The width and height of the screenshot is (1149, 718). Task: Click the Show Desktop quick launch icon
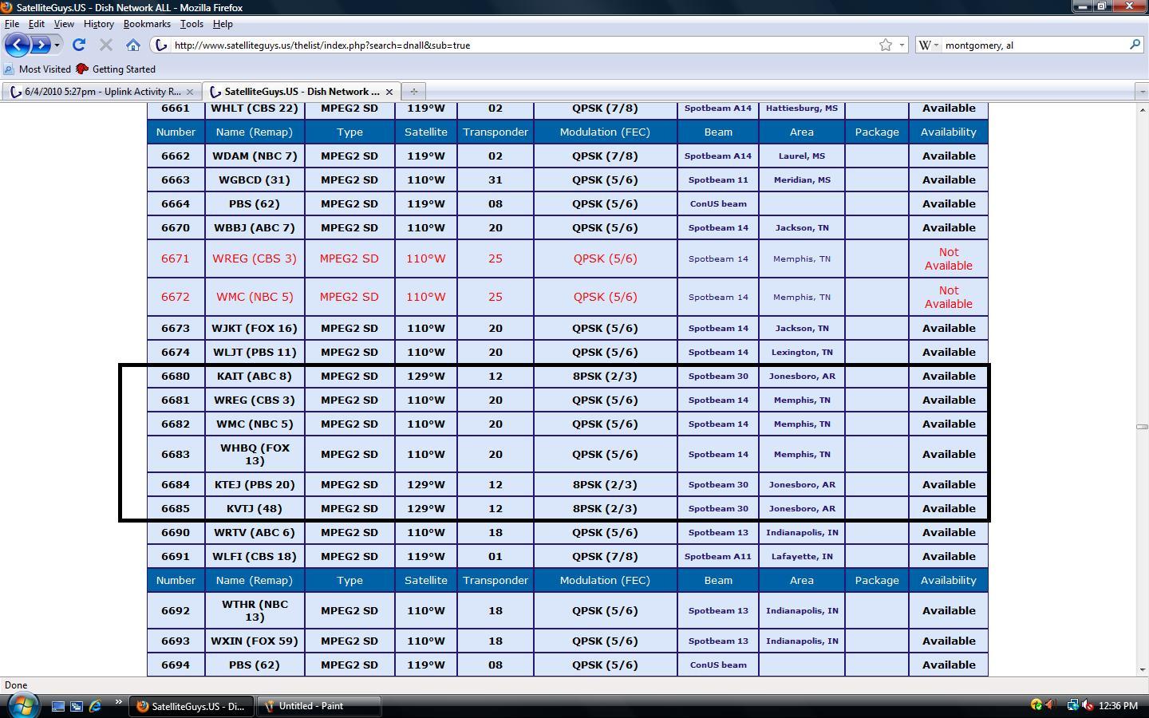(x=58, y=706)
